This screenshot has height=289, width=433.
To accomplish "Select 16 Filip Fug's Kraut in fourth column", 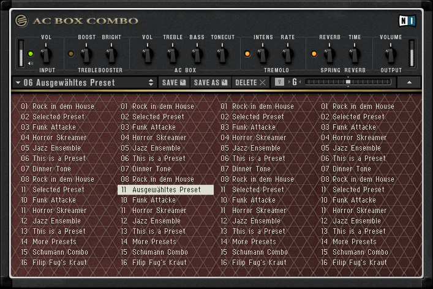I will 354,263.
